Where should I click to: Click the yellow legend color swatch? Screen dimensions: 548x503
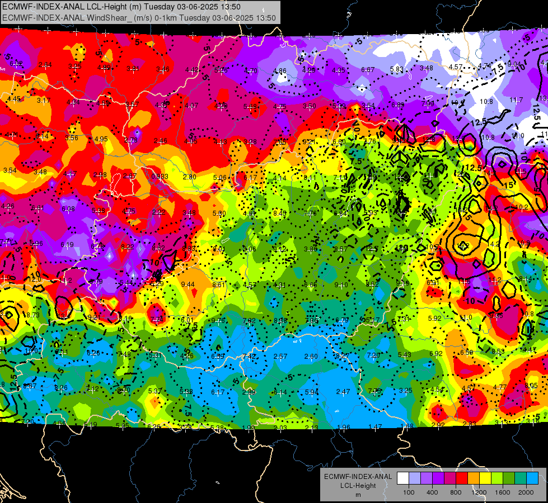coord(485,478)
